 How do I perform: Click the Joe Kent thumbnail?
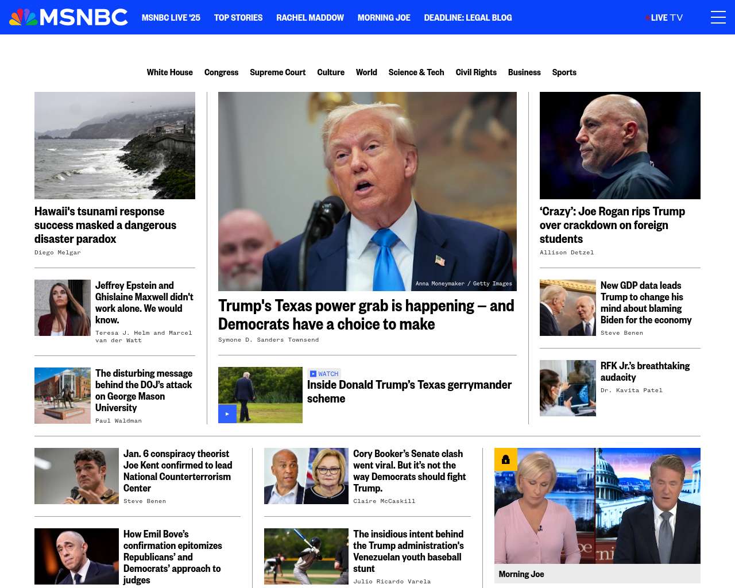76,476
